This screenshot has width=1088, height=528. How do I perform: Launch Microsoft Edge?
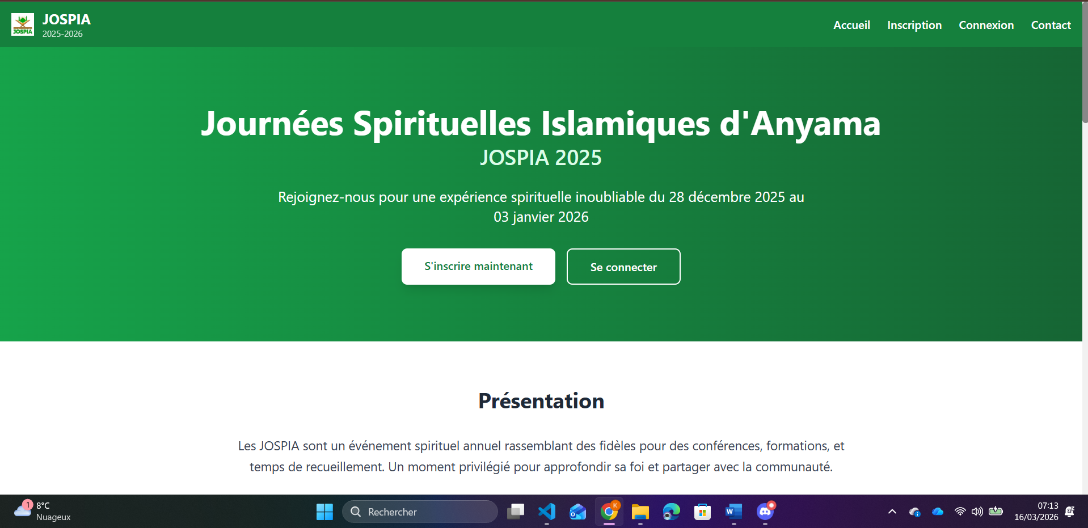coord(671,512)
